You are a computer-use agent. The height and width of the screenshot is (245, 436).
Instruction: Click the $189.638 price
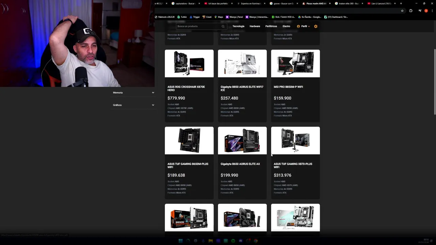176,175
